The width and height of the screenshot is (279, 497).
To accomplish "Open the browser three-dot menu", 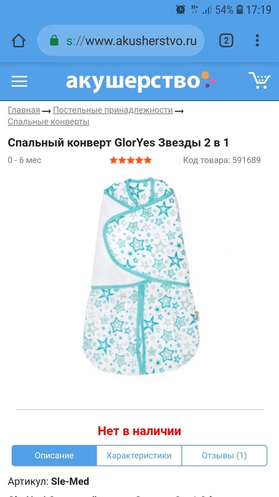I will (x=257, y=41).
